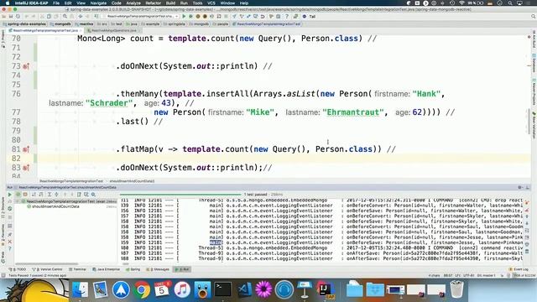Click the help question mark in Run sidebar
The height and width of the screenshot is (302, 537).
(x=9, y=248)
